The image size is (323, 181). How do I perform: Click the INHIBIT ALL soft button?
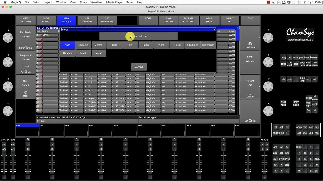coord(230,20)
